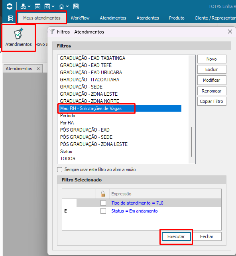Select the PÓS GRADUAÇÃO - EAD filter
Image resolution: width=236 pixels, height=256 pixels.
click(85, 130)
